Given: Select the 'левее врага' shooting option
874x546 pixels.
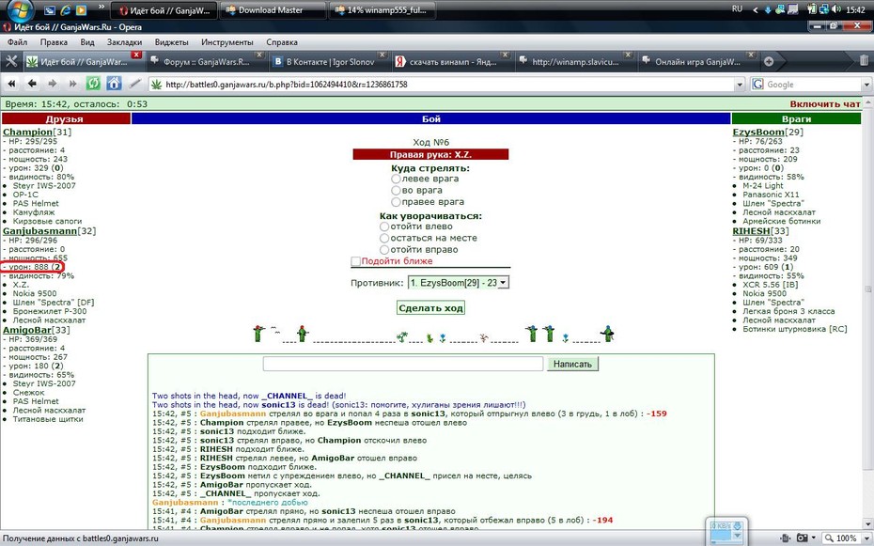Looking at the screenshot, I should click(396, 179).
